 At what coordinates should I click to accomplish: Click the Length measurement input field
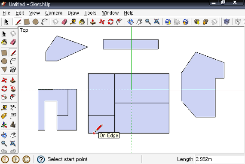[x=220, y=159]
